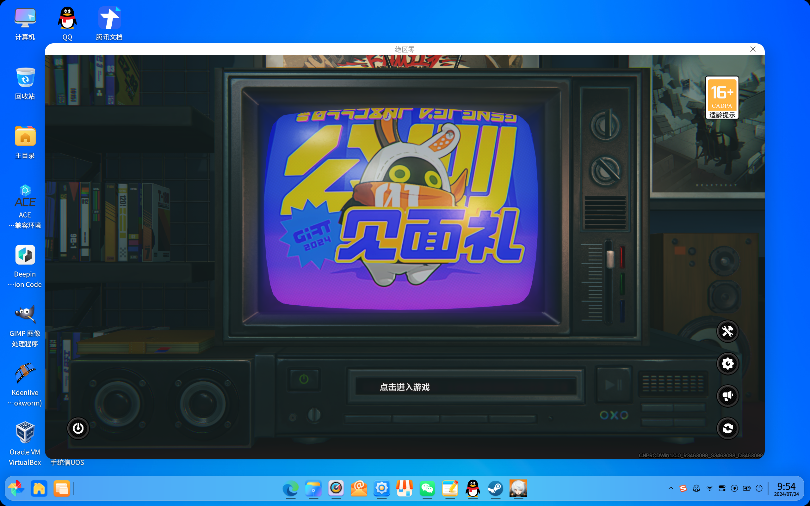This screenshot has height=506, width=810.
Task: Open the mail app in dock
Action: tap(359, 488)
